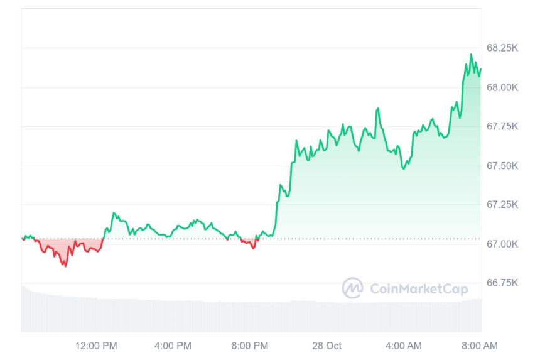Select the 4:00 PM time label
540x360 pixels.
[x=173, y=346]
